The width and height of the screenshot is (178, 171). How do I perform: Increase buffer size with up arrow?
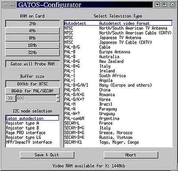click(x=58, y=97)
